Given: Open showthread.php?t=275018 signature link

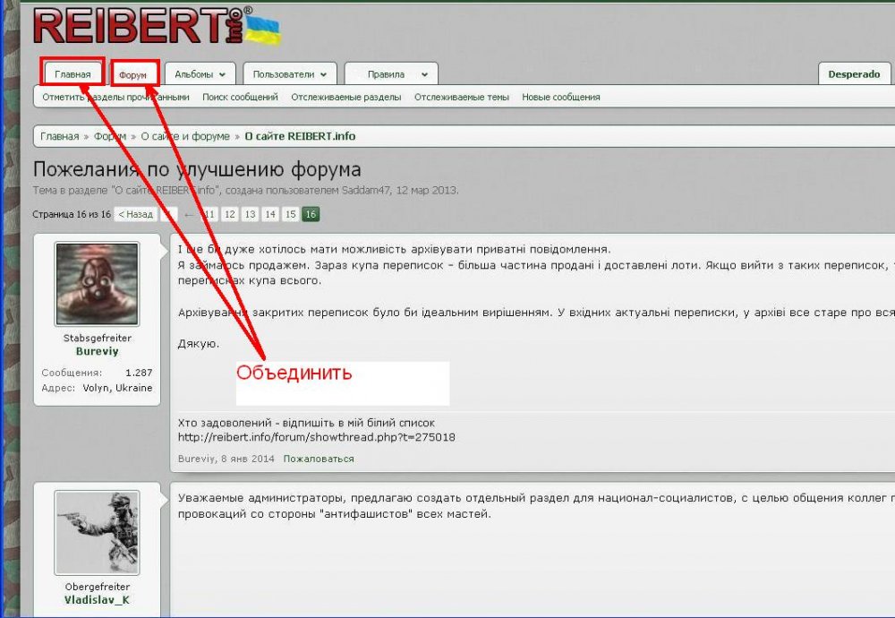Looking at the screenshot, I should coord(317,437).
